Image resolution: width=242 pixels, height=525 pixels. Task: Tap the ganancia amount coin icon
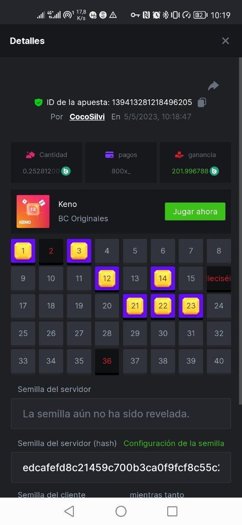tap(214, 171)
